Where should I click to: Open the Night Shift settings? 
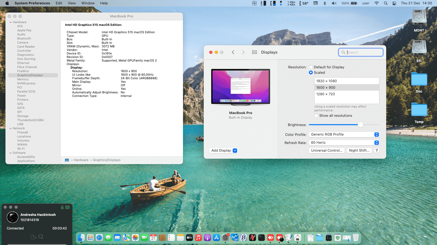point(359,150)
